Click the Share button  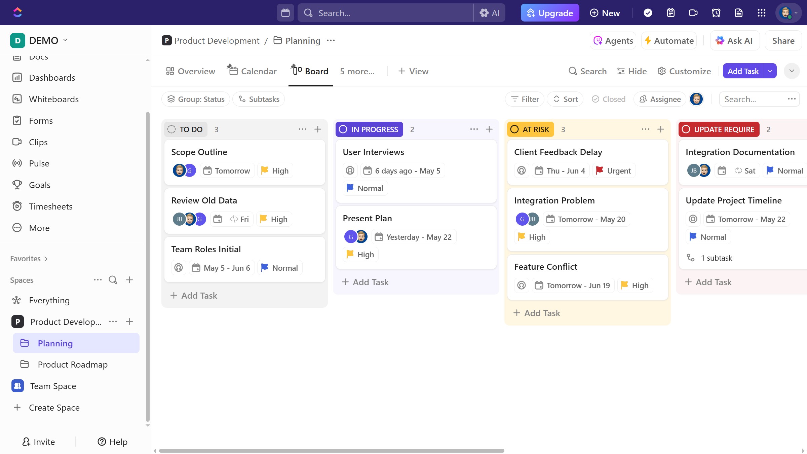pos(783,41)
